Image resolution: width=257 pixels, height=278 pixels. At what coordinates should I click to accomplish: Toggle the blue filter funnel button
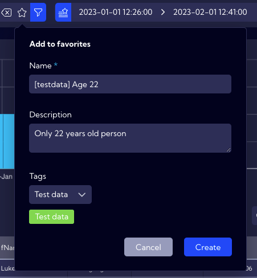click(38, 13)
